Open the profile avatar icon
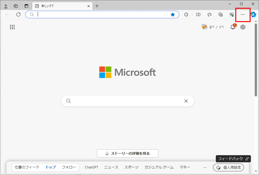 click(6, 6)
